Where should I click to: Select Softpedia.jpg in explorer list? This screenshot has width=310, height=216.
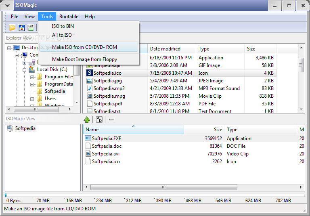(x=107, y=80)
